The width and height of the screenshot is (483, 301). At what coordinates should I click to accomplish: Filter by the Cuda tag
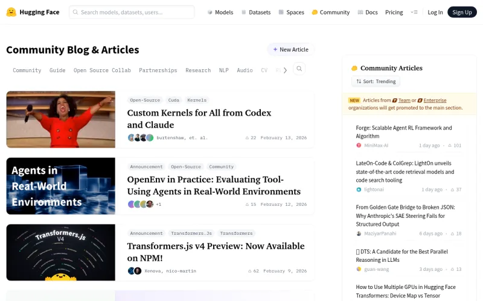coord(173,100)
